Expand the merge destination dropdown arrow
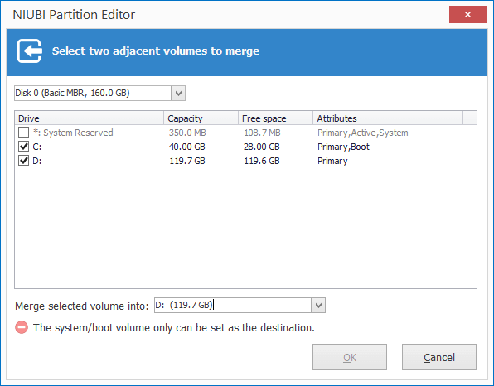The width and height of the screenshot is (494, 386). [x=318, y=305]
